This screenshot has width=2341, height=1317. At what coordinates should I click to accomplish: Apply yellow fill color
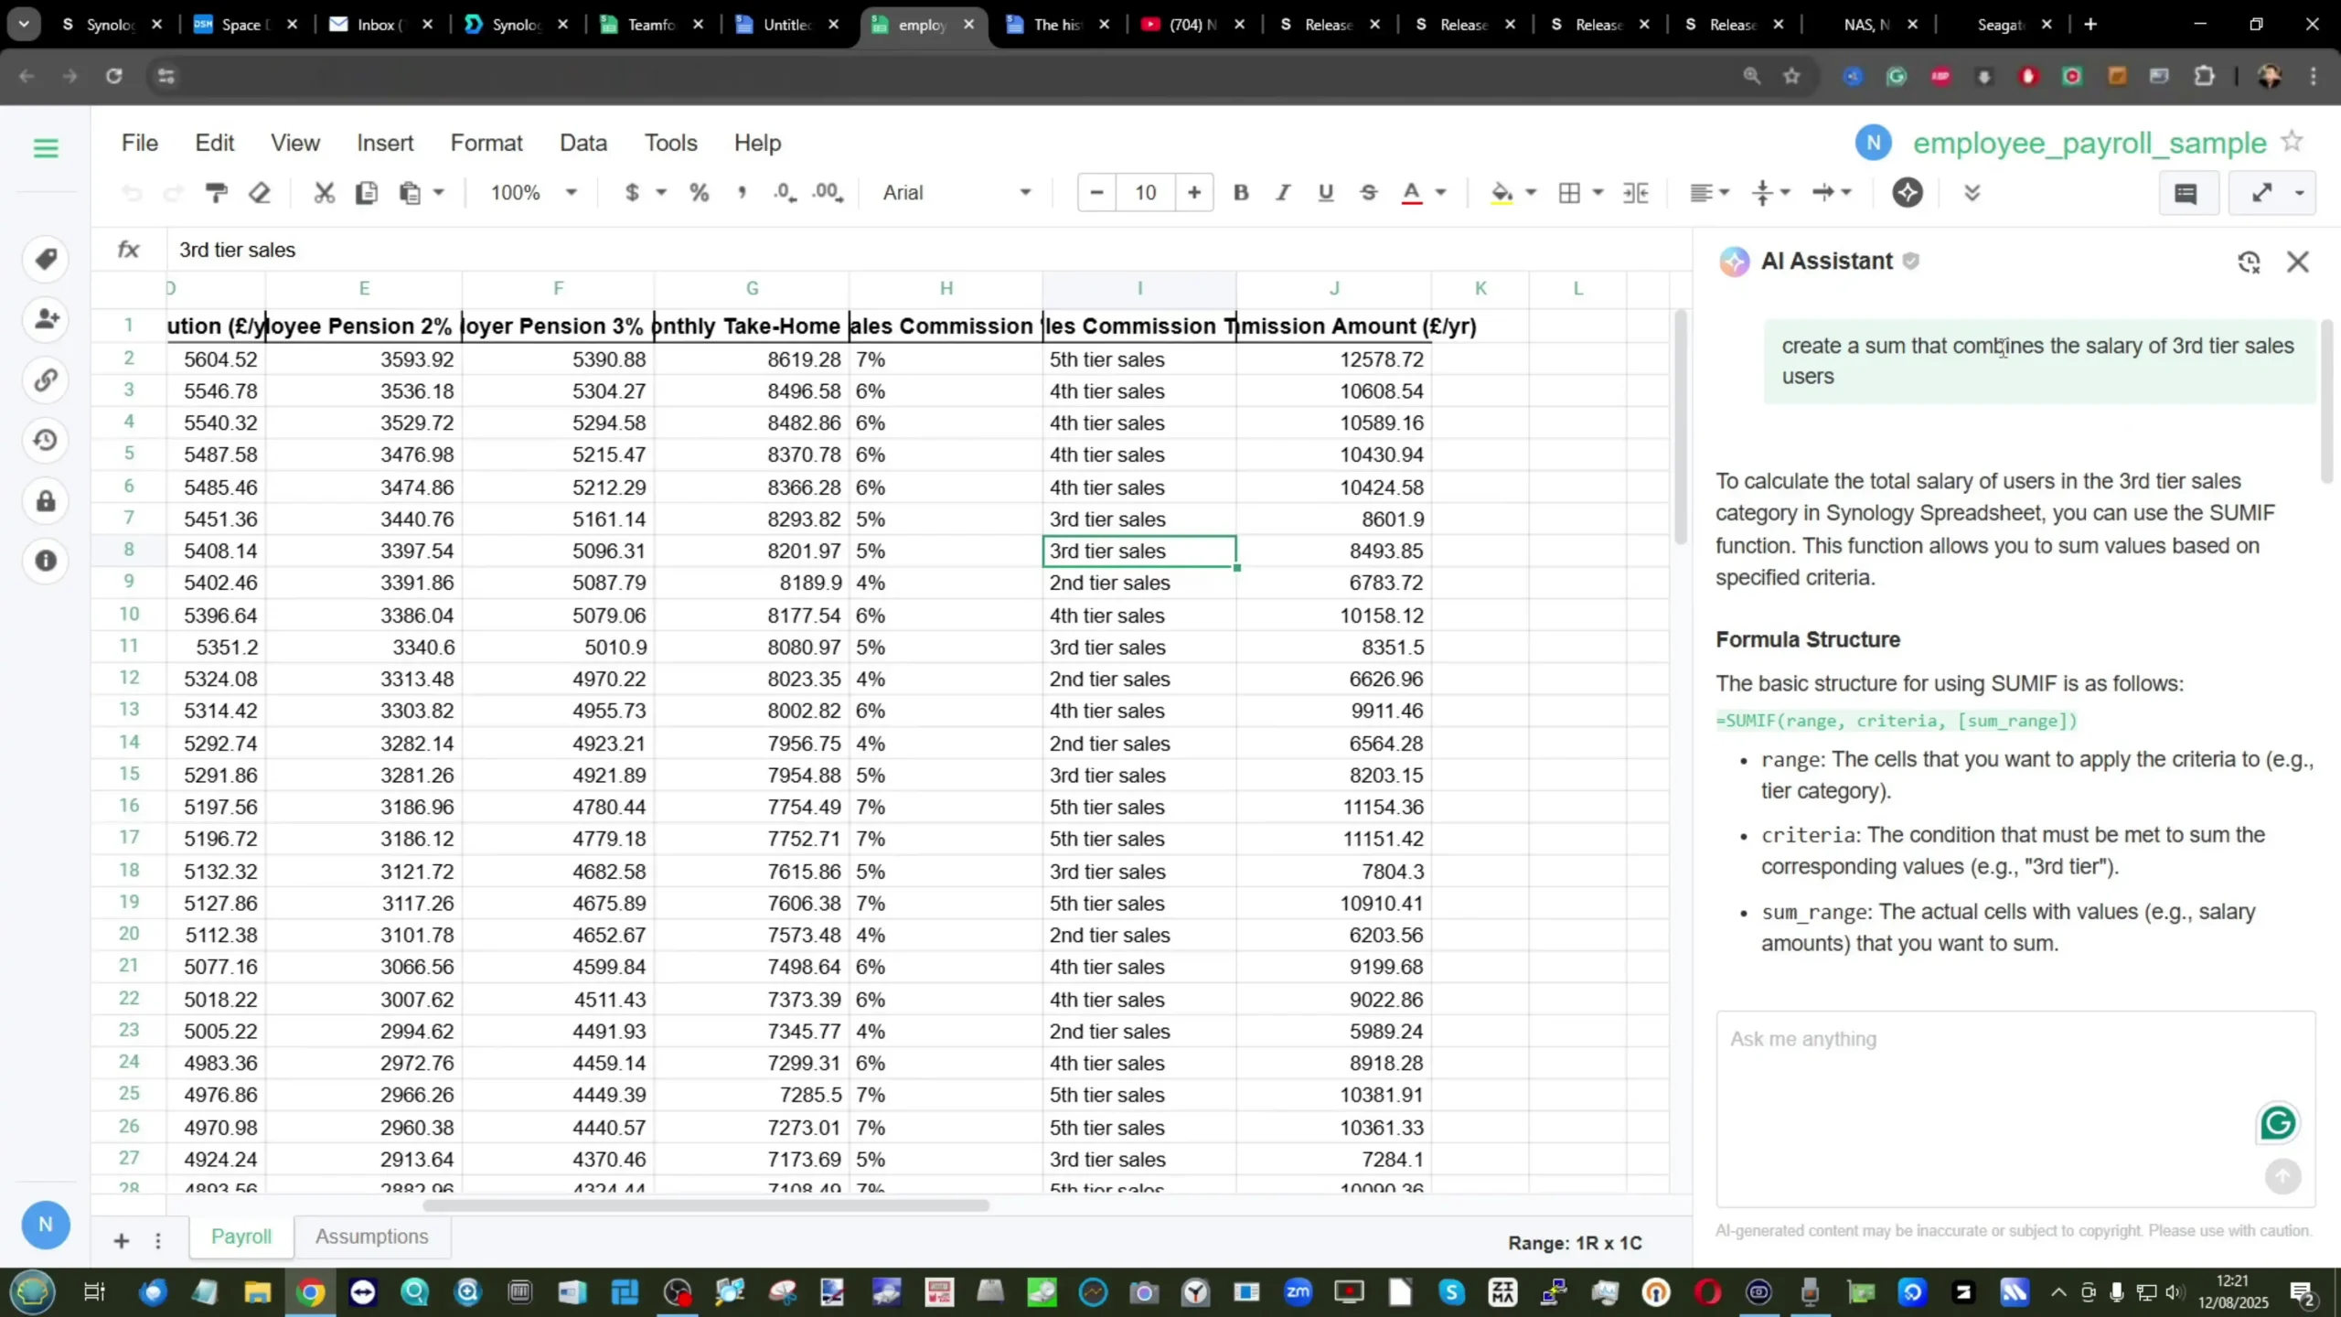point(1502,192)
